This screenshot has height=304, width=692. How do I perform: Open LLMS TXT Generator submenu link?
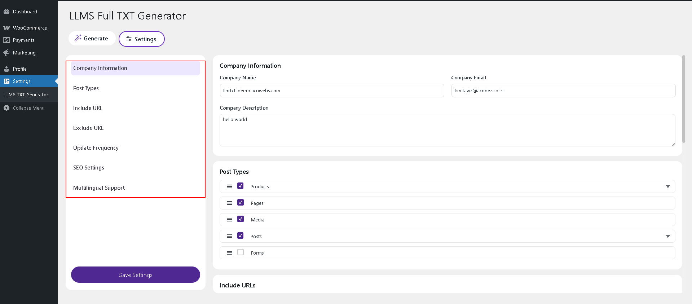pyautogui.click(x=26, y=94)
